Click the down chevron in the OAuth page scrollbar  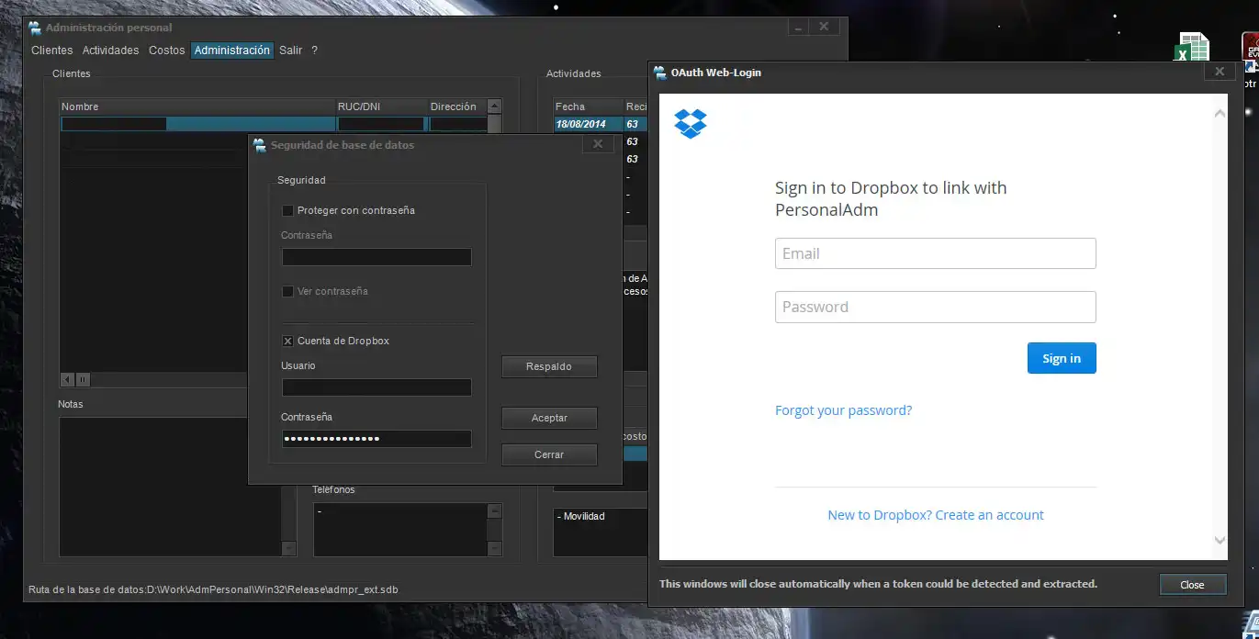(1220, 541)
